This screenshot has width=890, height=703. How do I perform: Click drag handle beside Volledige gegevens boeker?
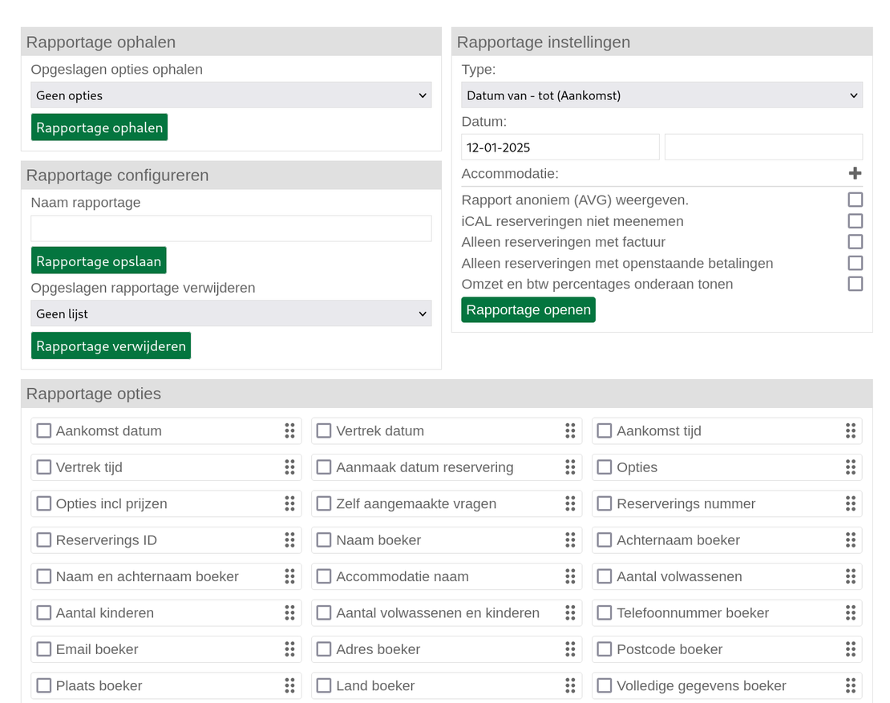pyautogui.click(x=850, y=685)
